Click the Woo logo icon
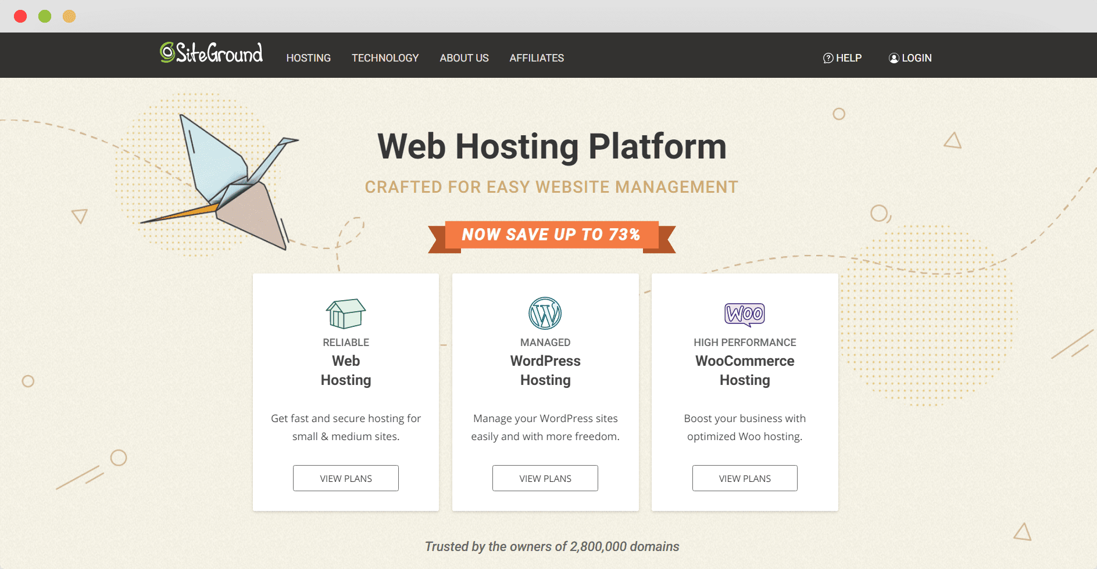Viewport: 1097px width, 569px height. (x=745, y=314)
